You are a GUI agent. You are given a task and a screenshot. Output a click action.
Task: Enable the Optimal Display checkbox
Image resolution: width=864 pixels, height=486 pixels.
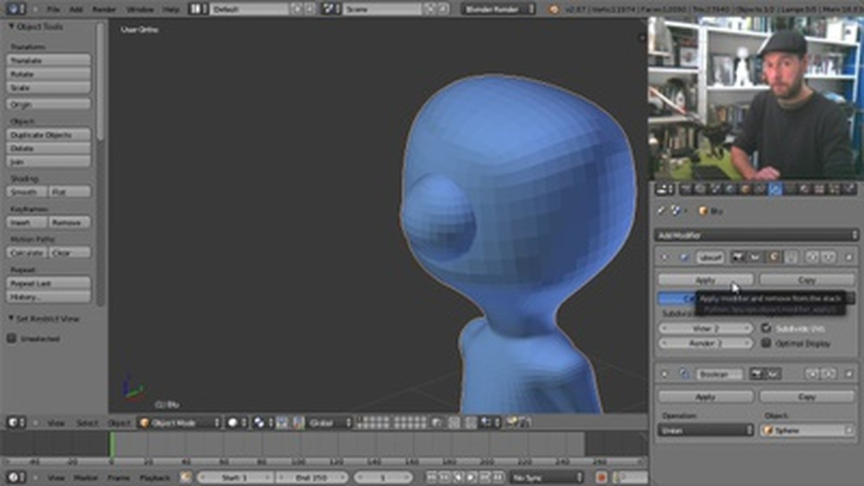pos(766,344)
